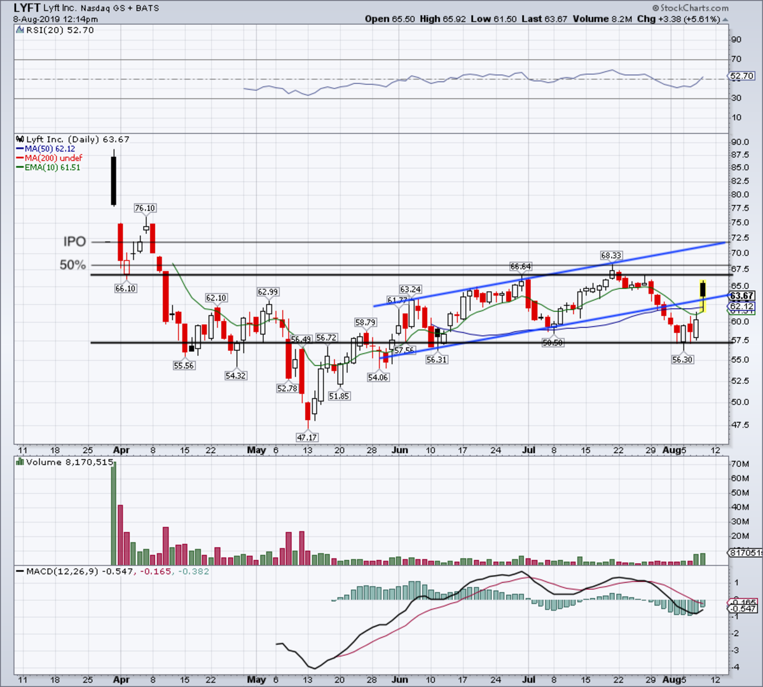Click the 66.64 peak label
This screenshot has width=763, height=687.
point(521,267)
